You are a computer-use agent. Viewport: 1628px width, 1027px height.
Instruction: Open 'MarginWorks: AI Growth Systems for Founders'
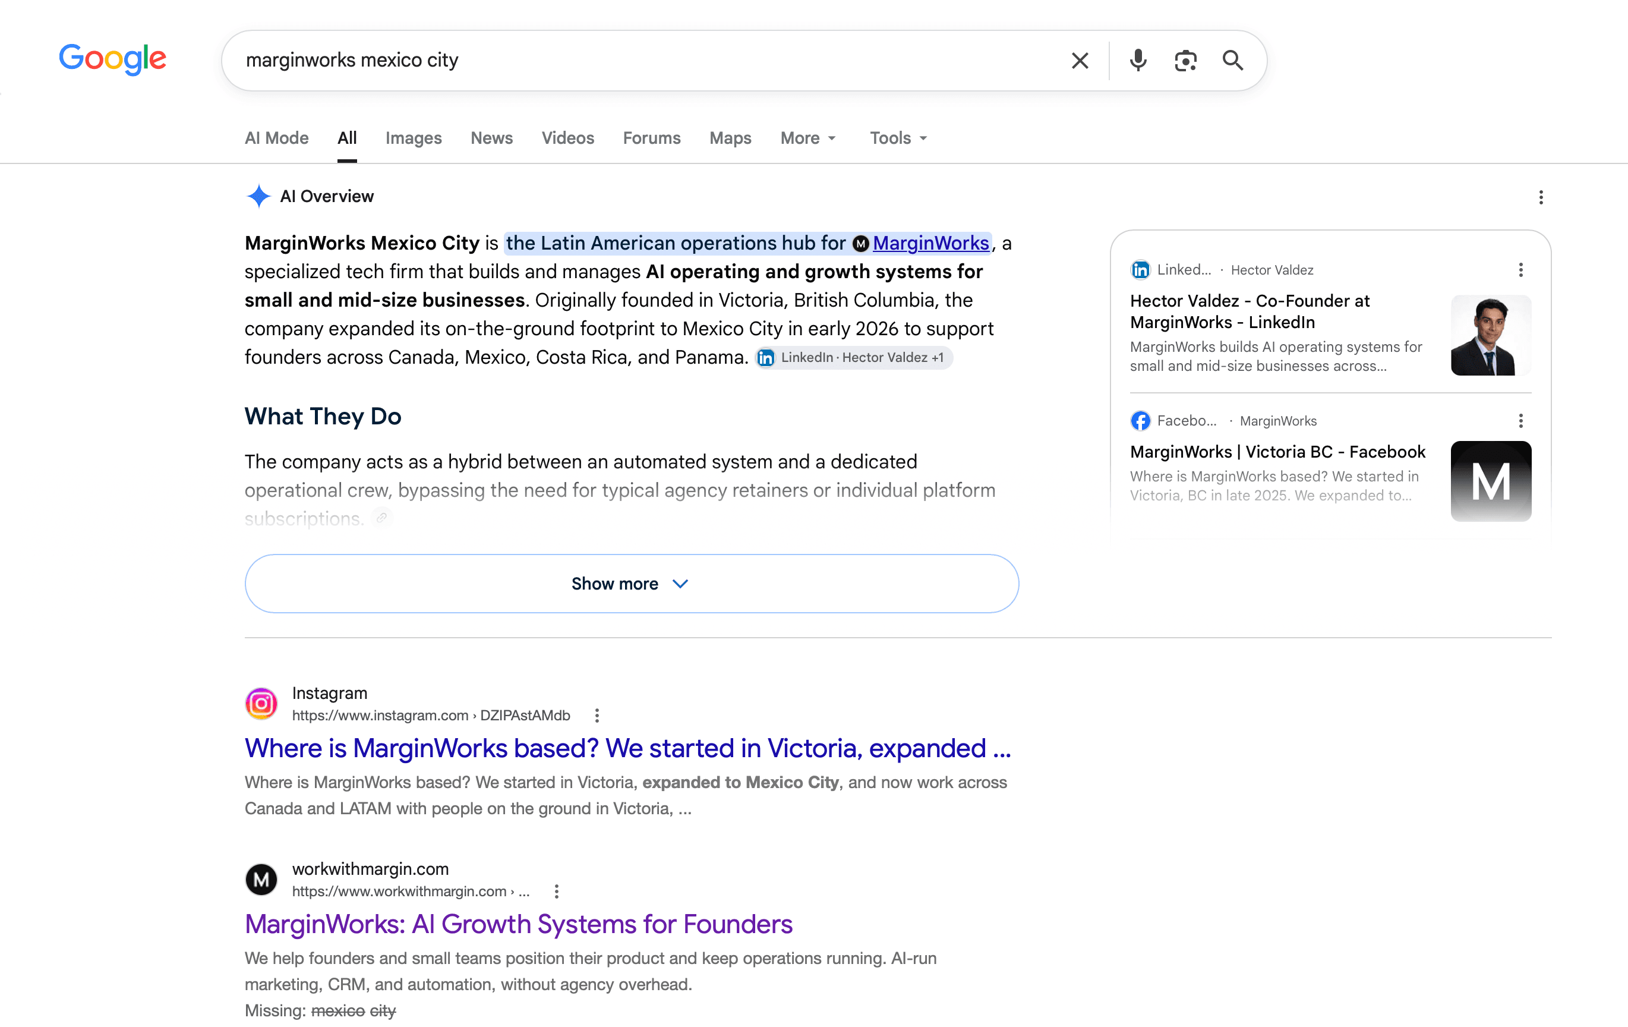(x=519, y=924)
